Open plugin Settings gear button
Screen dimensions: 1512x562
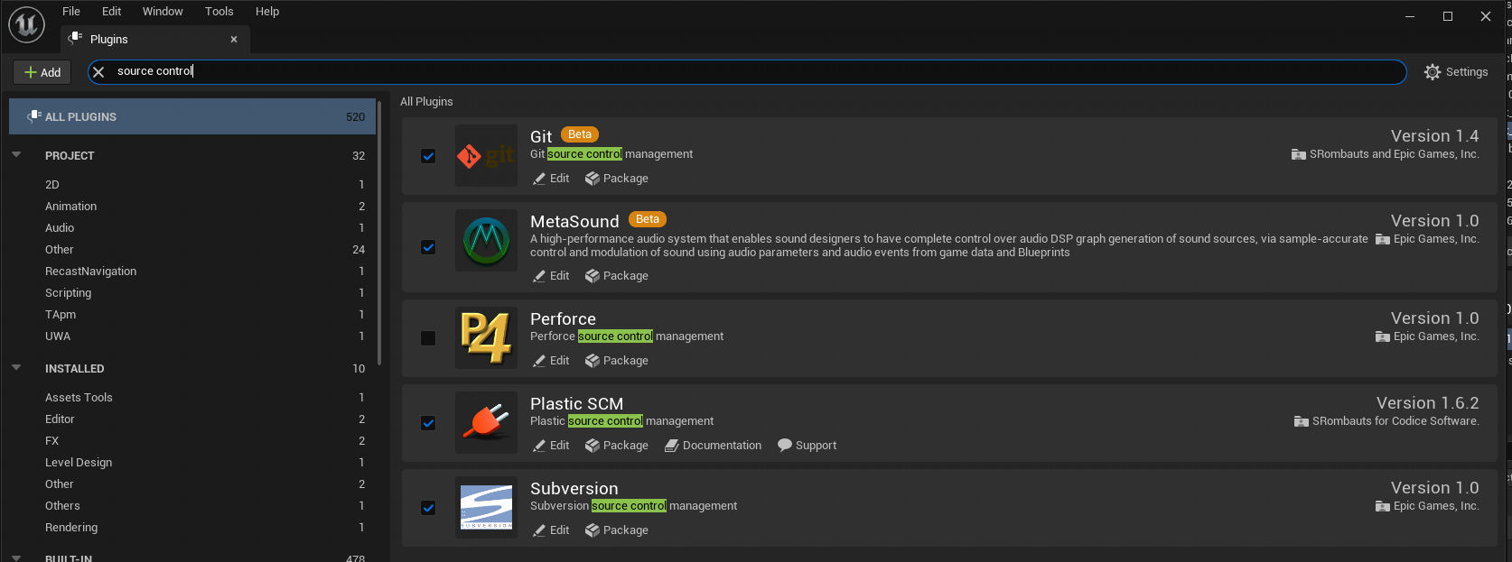click(1456, 72)
